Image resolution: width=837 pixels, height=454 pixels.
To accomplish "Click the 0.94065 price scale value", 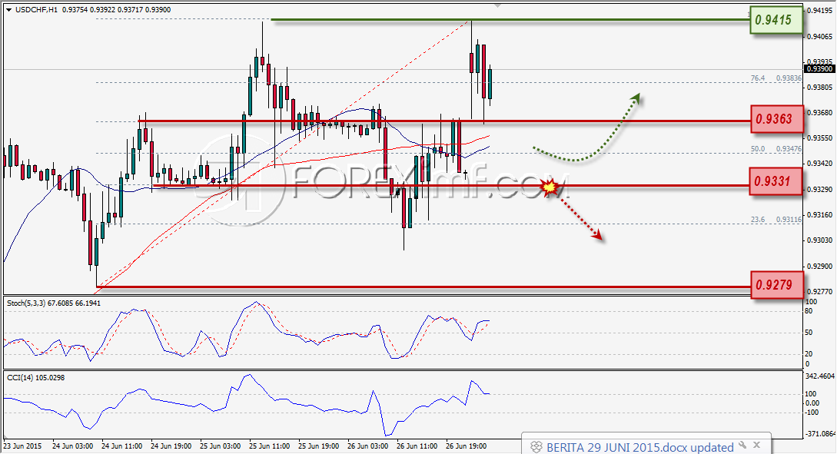I will pos(820,36).
